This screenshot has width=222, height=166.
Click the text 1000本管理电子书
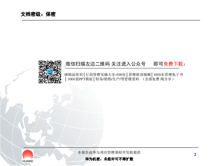coord(168,74)
